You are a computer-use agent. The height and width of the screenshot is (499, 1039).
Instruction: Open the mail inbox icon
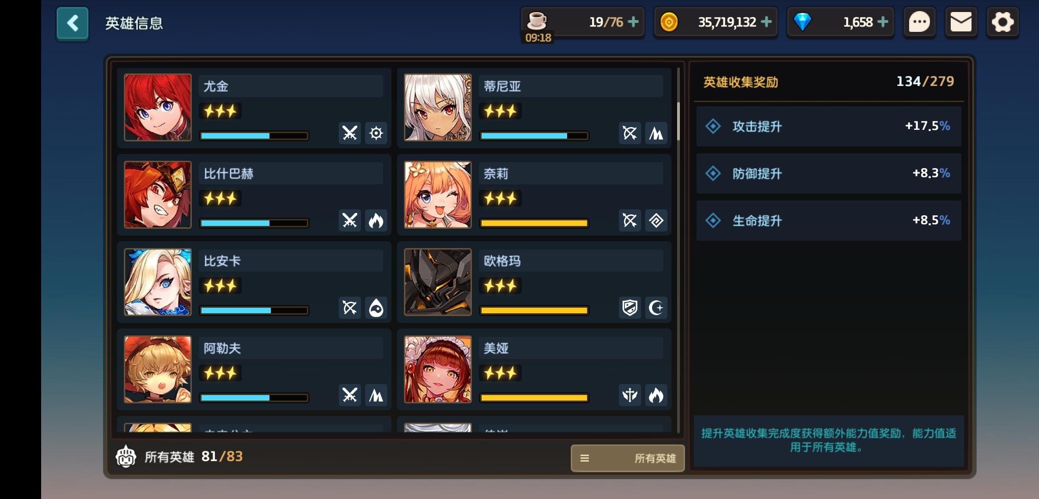pos(961,22)
